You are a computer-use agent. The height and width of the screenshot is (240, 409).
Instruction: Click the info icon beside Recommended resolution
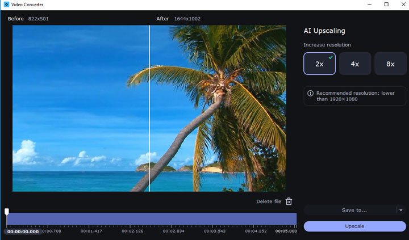[x=310, y=93]
